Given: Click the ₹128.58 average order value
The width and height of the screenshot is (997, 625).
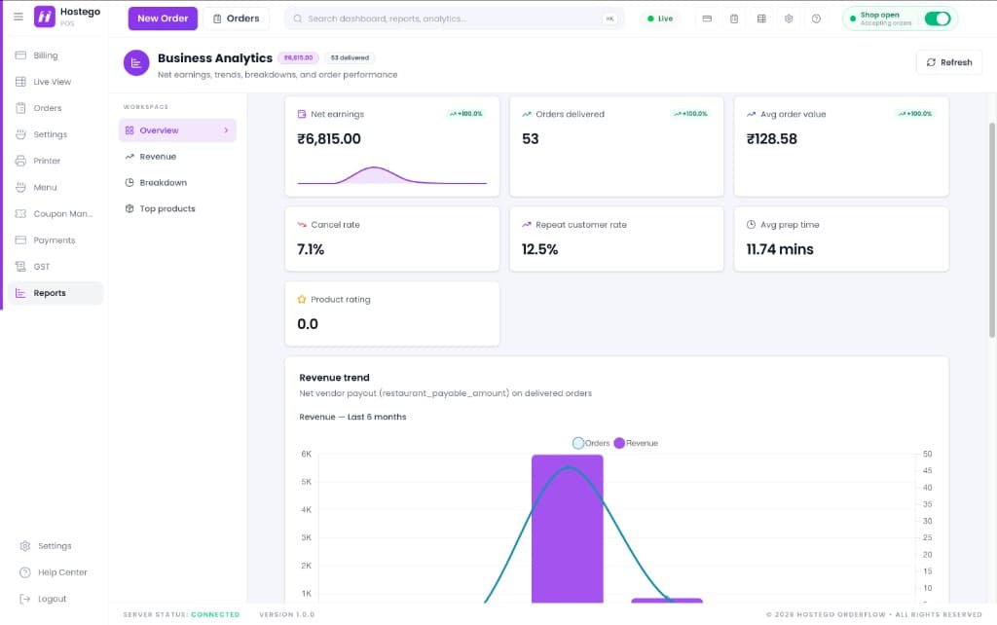Looking at the screenshot, I should coord(771,138).
